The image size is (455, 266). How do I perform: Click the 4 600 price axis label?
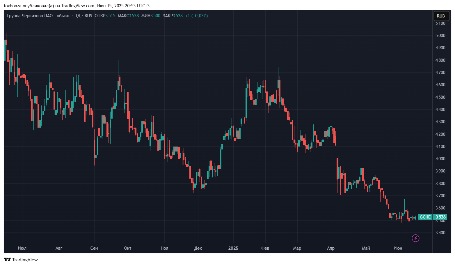440,85
